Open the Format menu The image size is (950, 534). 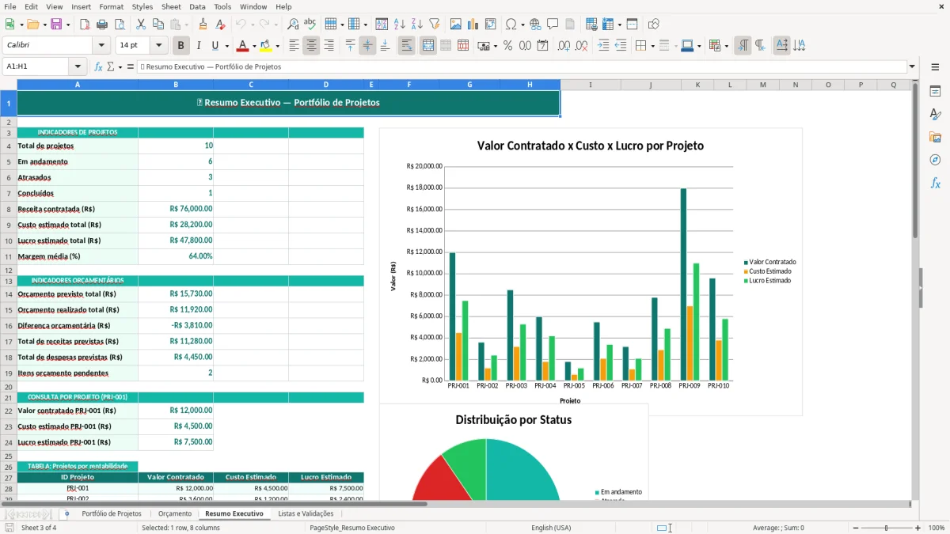tap(111, 6)
